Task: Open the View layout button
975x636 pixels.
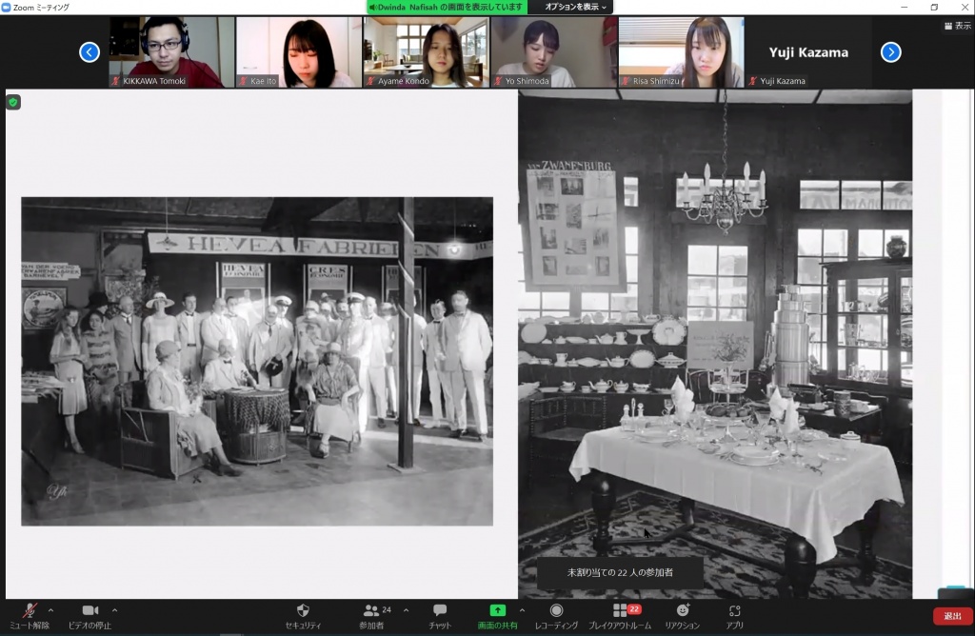Action: coord(958,26)
